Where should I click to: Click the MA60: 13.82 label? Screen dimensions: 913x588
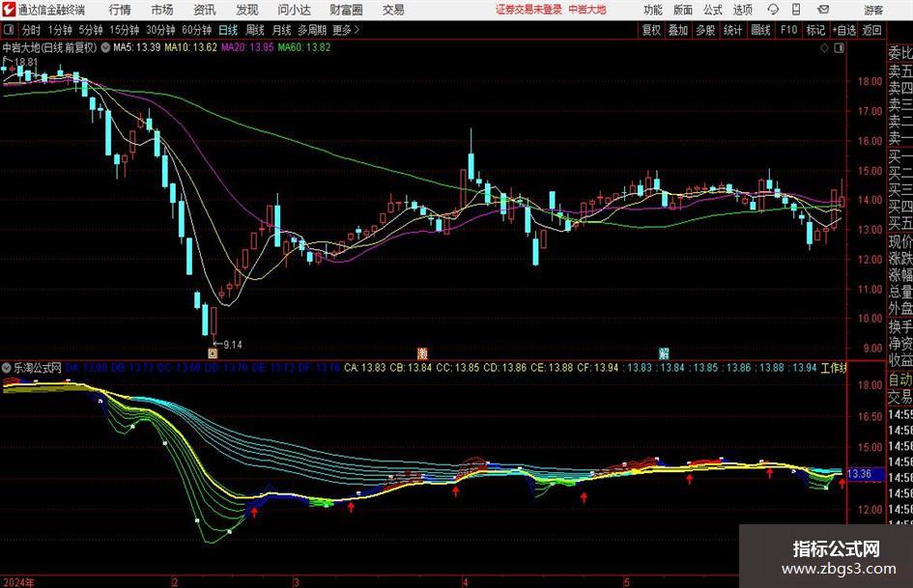point(304,47)
